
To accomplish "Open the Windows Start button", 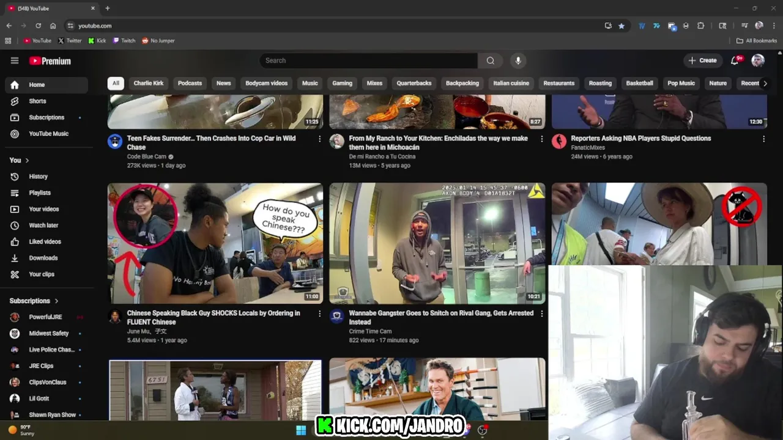I will tap(301, 430).
